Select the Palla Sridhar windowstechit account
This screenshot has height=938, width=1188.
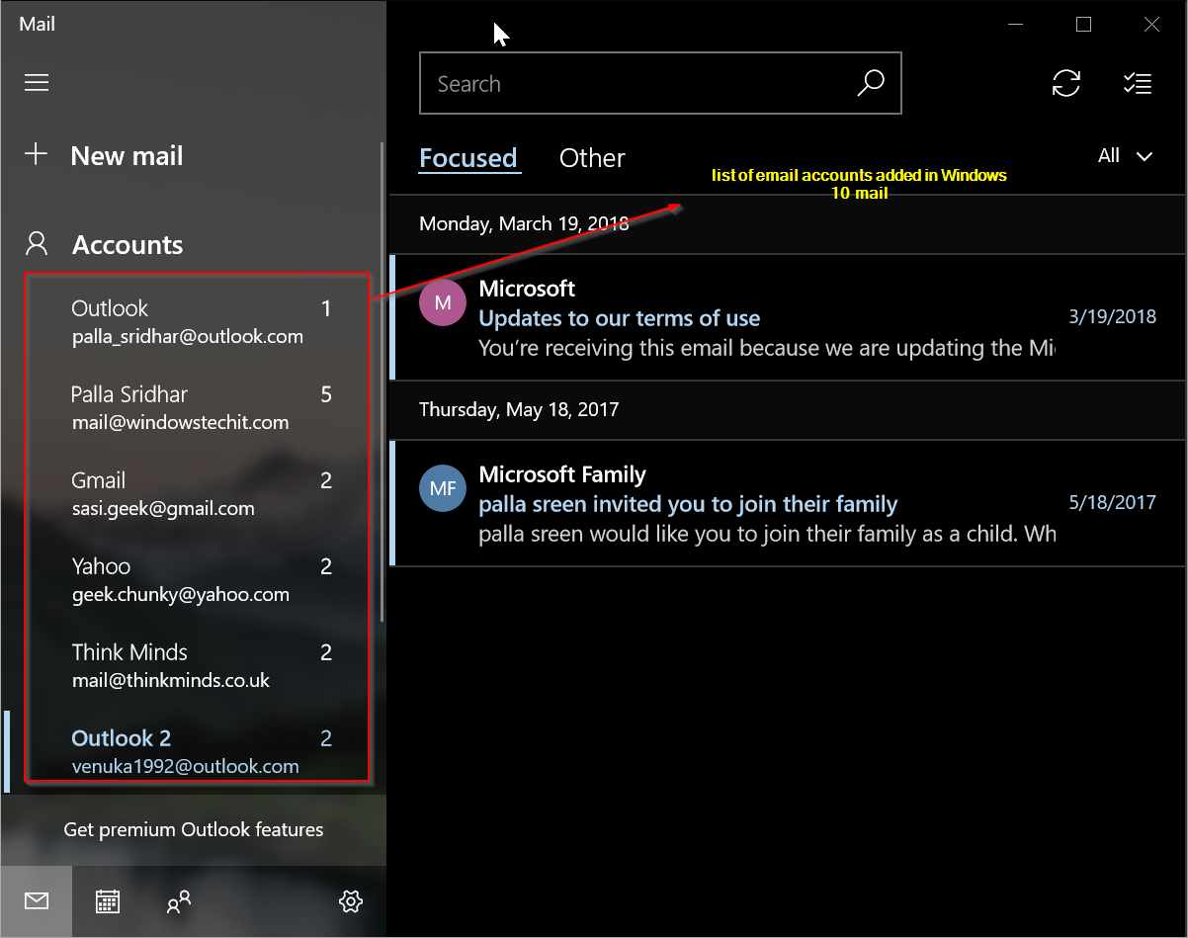[196, 407]
